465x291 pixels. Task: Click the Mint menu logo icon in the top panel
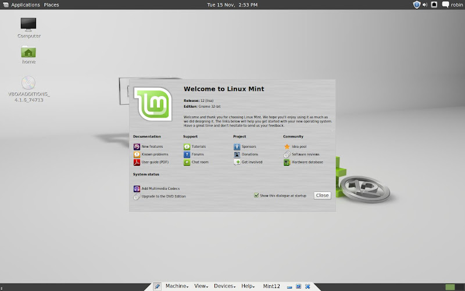[x=6, y=5]
